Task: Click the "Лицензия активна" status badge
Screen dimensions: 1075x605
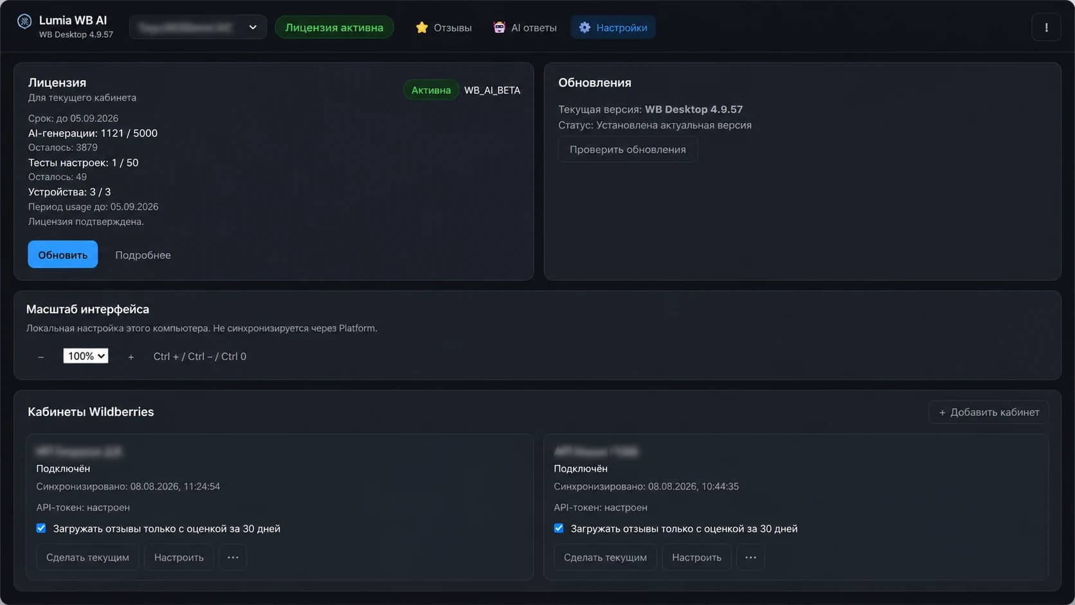Action: coord(334,27)
